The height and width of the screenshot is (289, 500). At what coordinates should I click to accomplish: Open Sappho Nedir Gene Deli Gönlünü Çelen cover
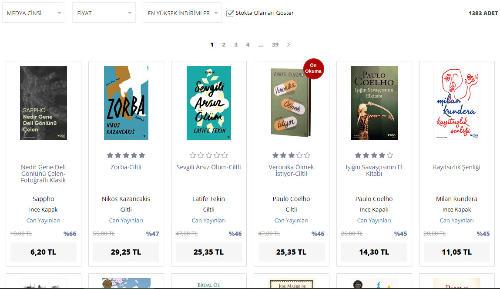43,103
